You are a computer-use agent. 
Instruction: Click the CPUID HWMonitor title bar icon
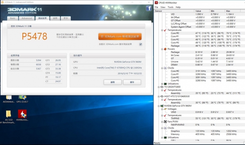156,3
